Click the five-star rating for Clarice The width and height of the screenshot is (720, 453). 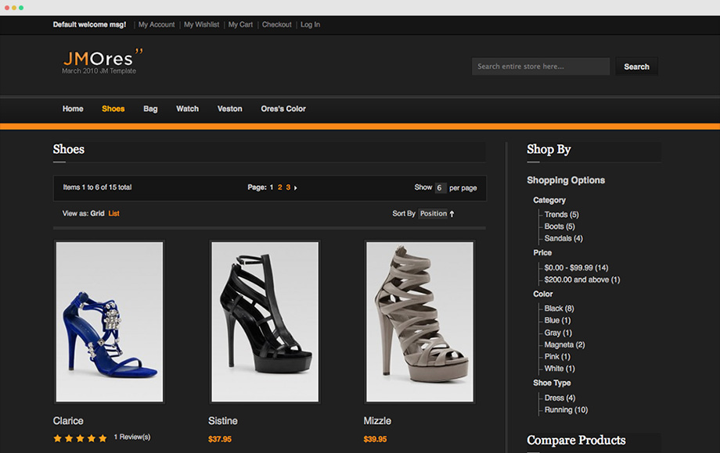pyautogui.click(x=80, y=438)
